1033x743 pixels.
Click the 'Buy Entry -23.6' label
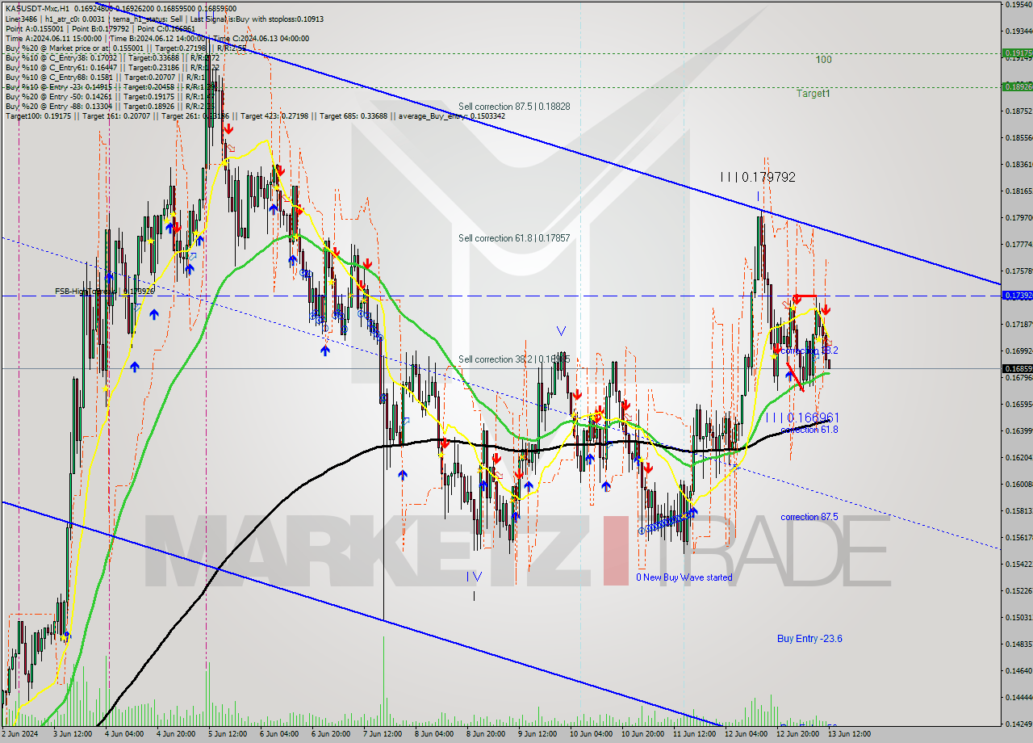tap(810, 638)
